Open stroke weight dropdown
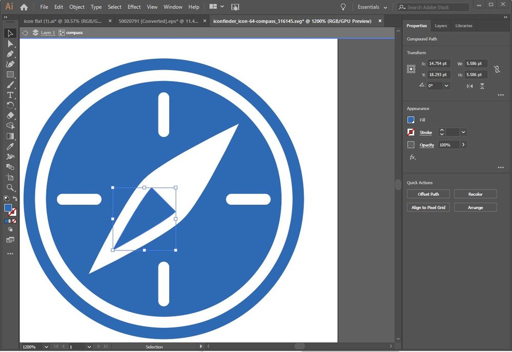The height and width of the screenshot is (352, 512). (463, 132)
